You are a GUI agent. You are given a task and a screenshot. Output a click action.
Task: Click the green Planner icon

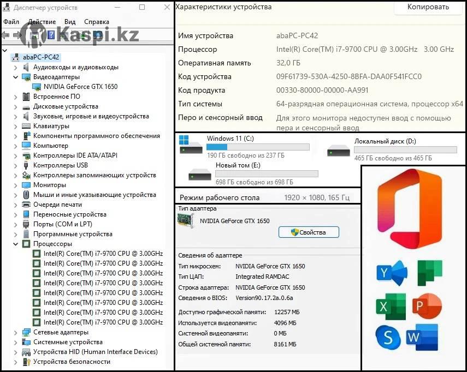[x=430, y=273]
